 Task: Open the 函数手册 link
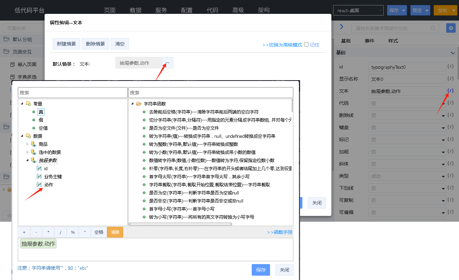click(280, 232)
